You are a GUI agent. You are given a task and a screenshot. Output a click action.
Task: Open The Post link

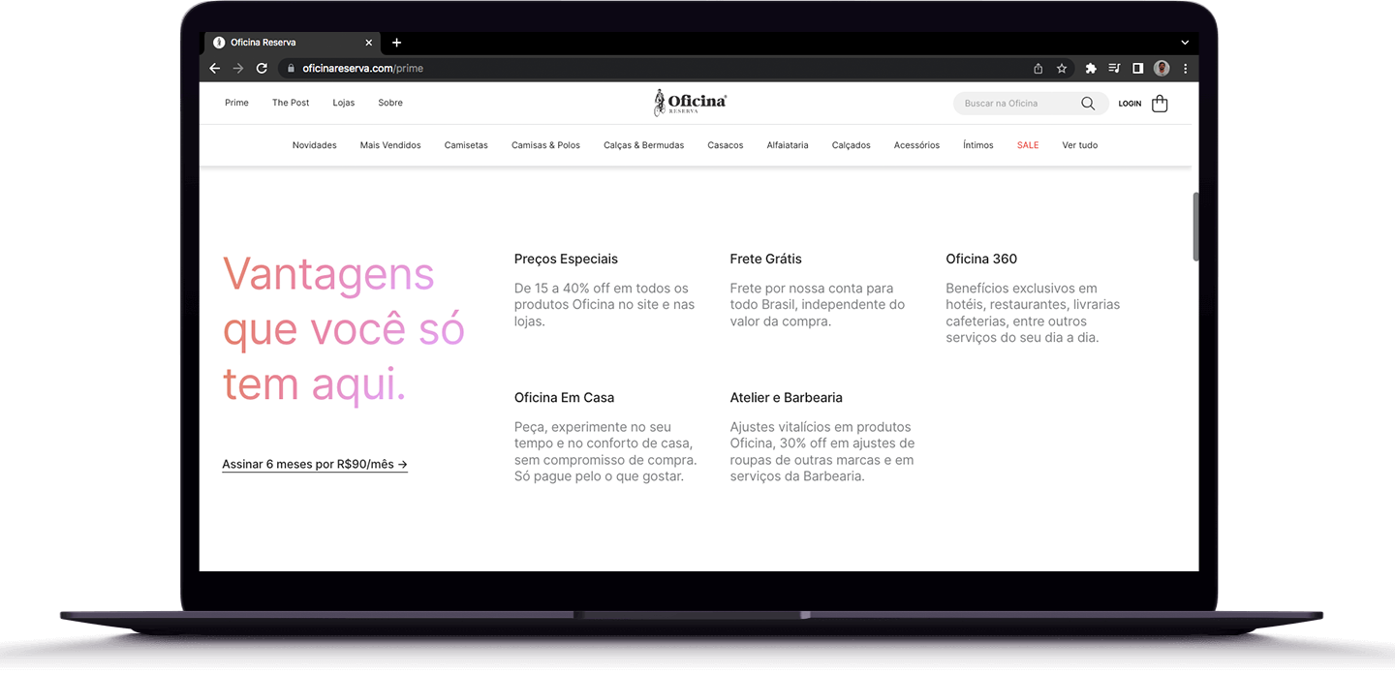point(291,103)
